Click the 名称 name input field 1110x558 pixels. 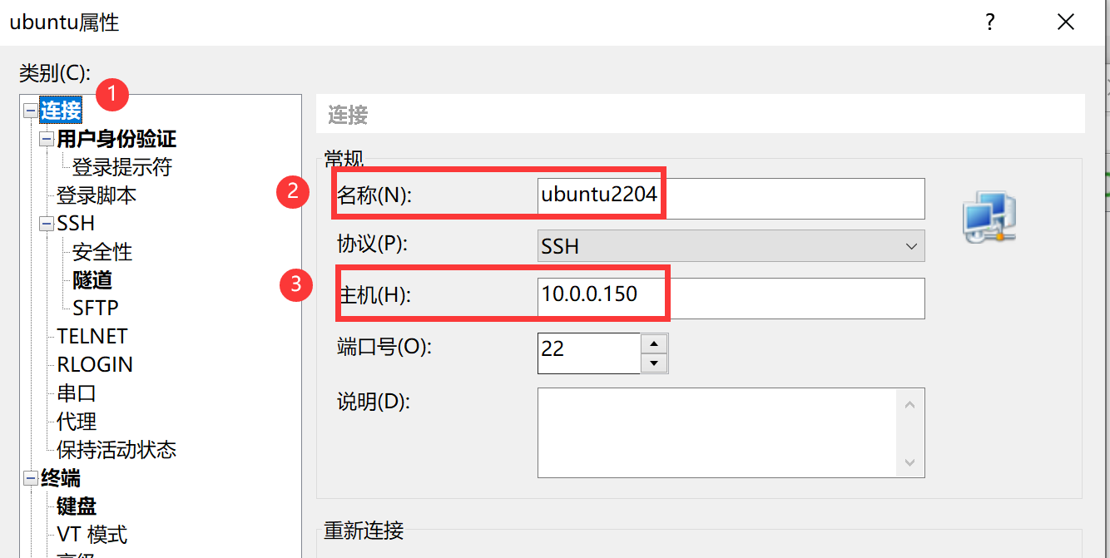pyautogui.click(x=731, y=198)
